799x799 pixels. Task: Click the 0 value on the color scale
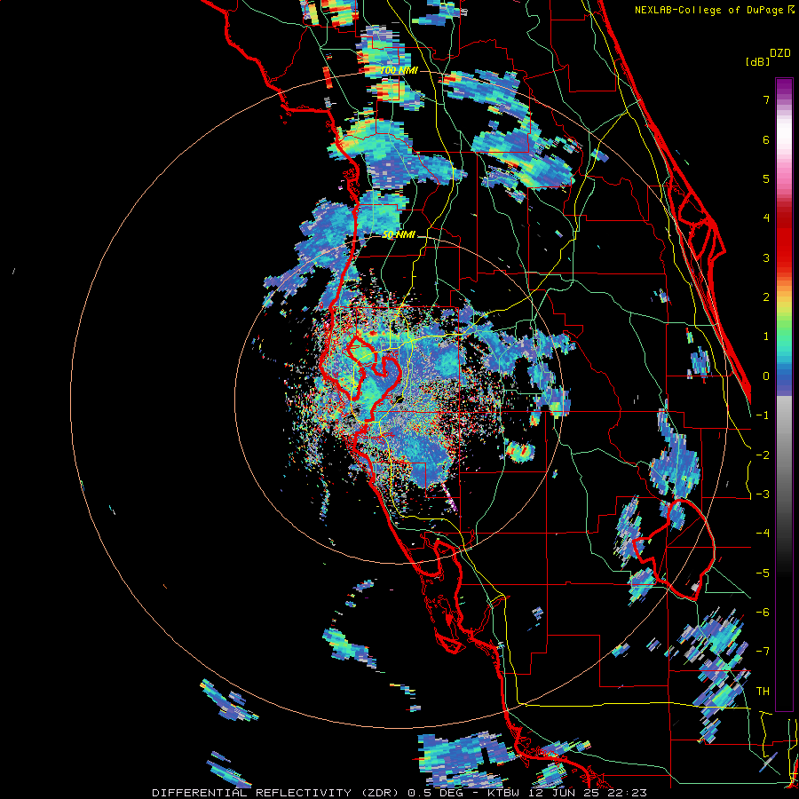pos(766,376)
